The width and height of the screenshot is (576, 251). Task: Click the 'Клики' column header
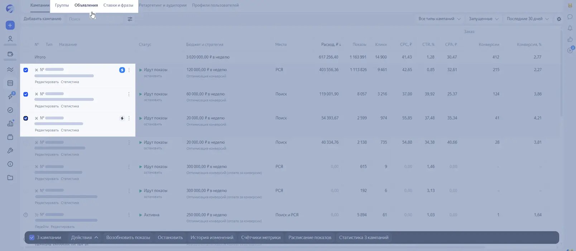point(381,45)
